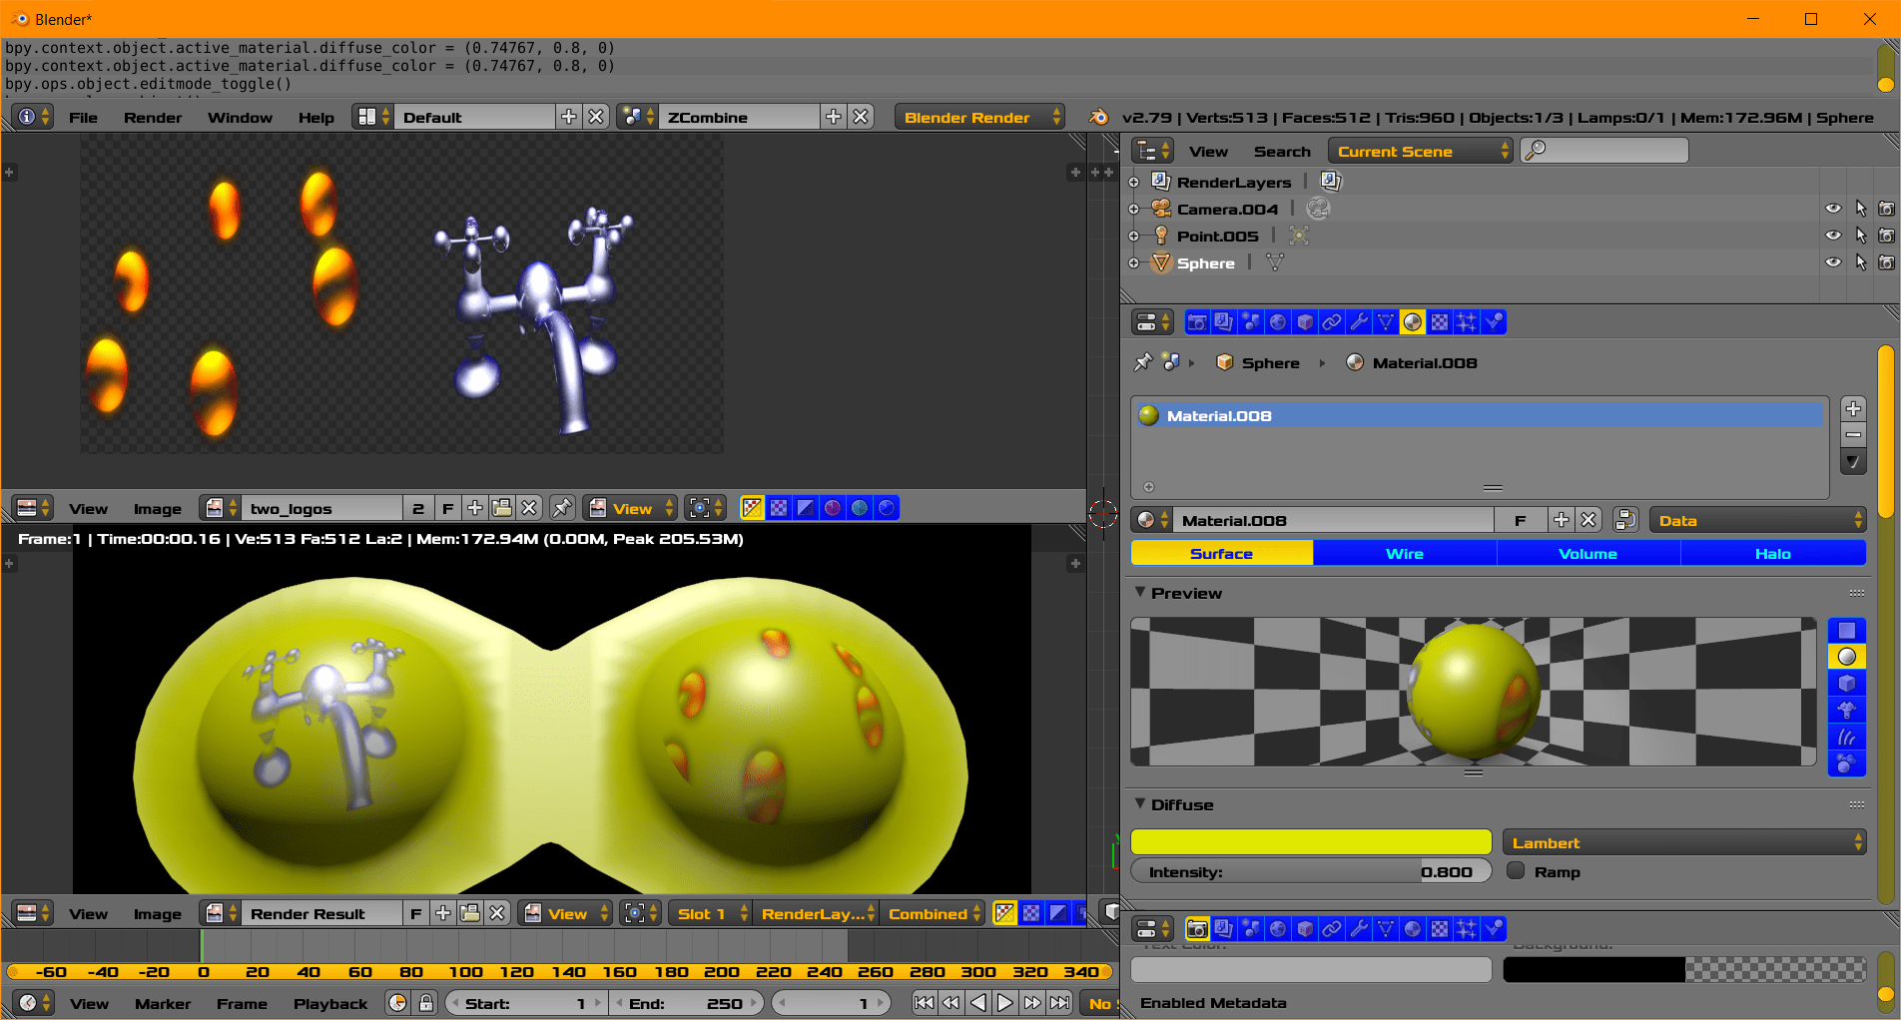Open the Current Scene display dropdown

tap(1420, 151)
